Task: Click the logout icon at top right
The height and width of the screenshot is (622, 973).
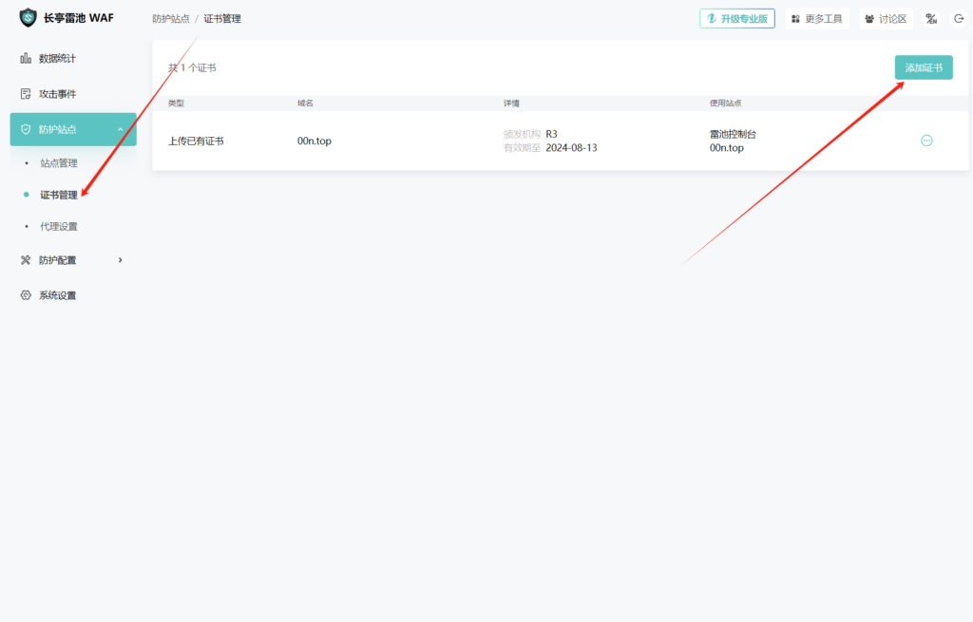Action: (x=958, y=19)
